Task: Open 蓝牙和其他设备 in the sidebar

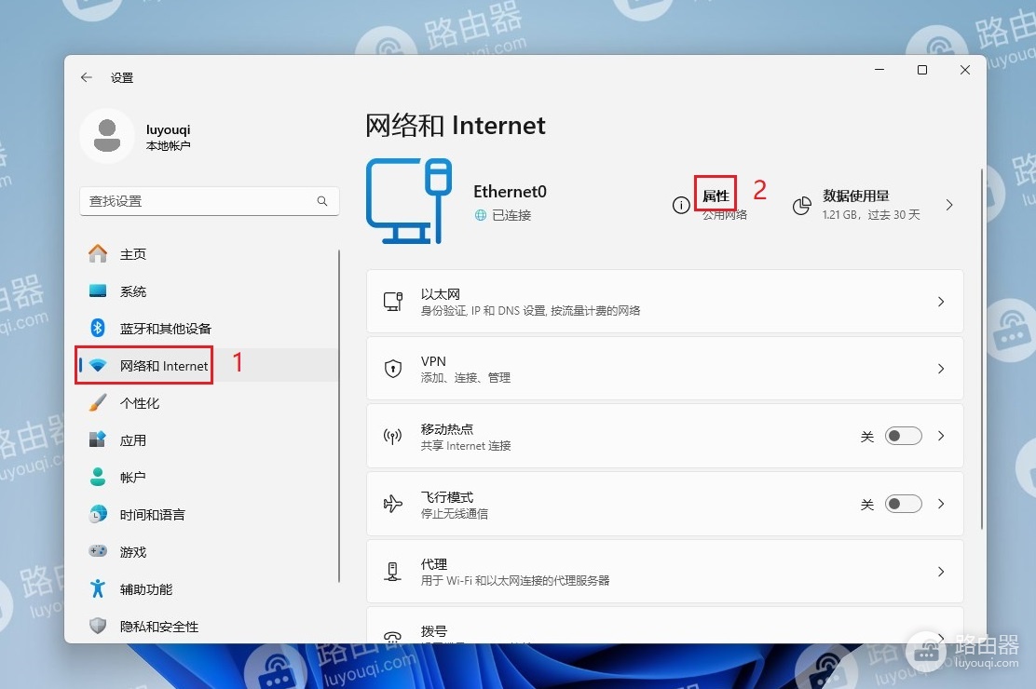Action: (x=208, y=329)
